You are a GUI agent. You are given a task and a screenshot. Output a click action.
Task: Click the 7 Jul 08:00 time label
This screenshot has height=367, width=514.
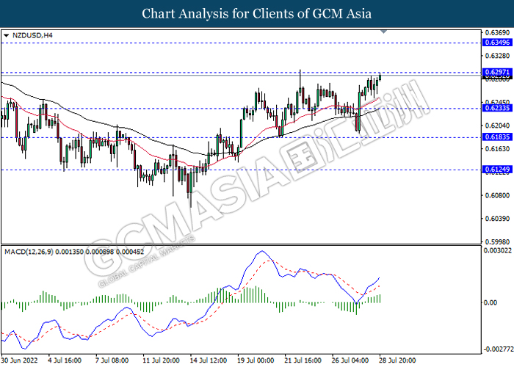click(112, 360)
